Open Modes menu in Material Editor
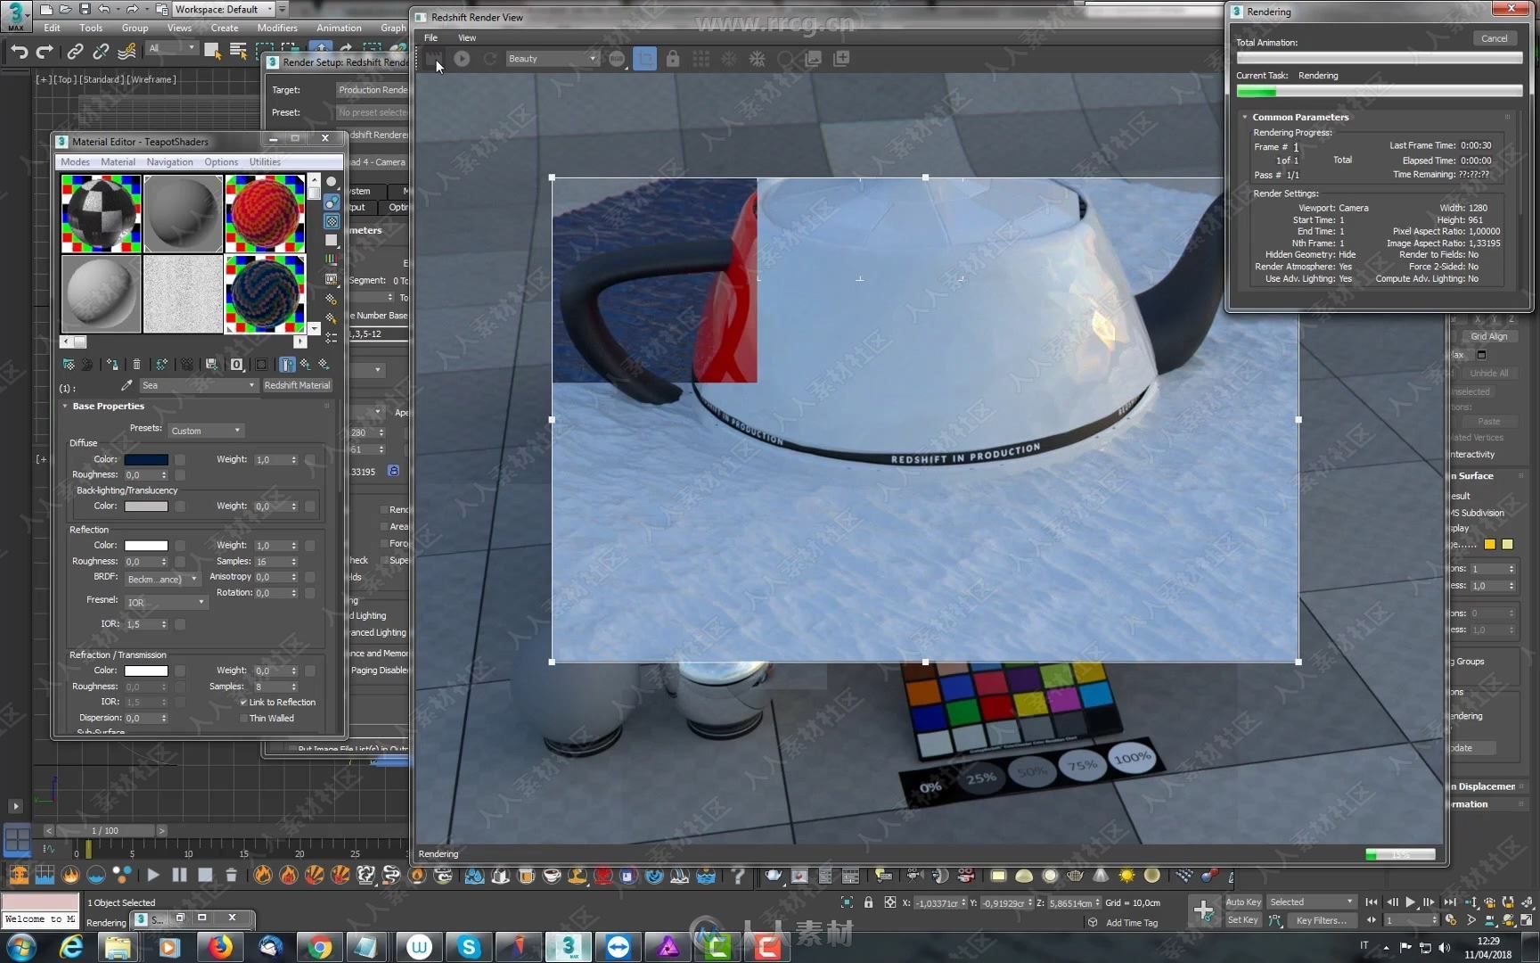Viewport: 1540px width, 963px height. (x=75, y=162)
